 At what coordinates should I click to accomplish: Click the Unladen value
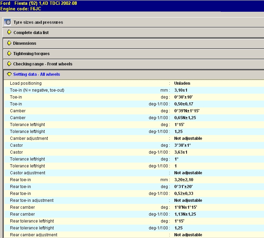tap(182, 83)
